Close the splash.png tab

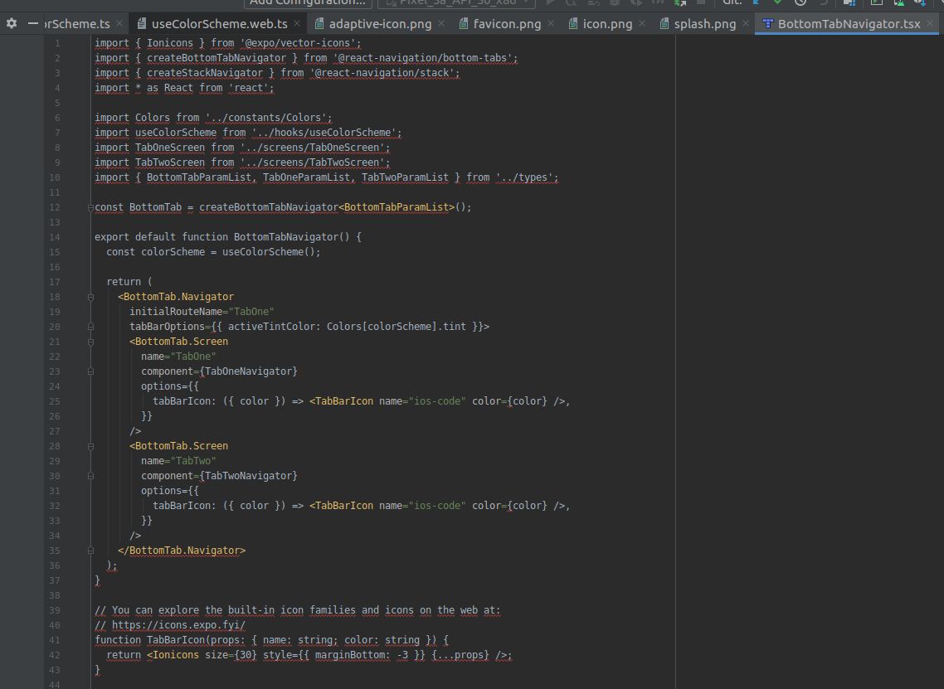click(745, 23)
